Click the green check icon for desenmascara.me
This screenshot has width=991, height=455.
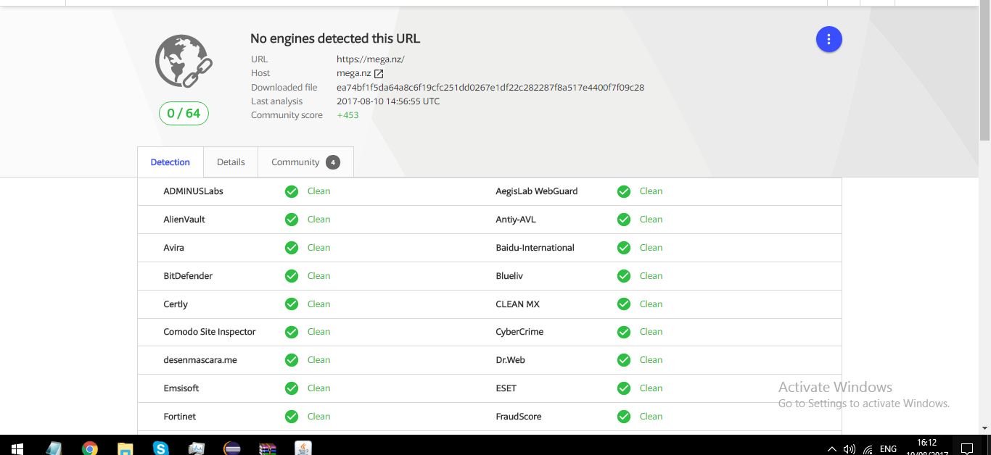pos(292,360)
